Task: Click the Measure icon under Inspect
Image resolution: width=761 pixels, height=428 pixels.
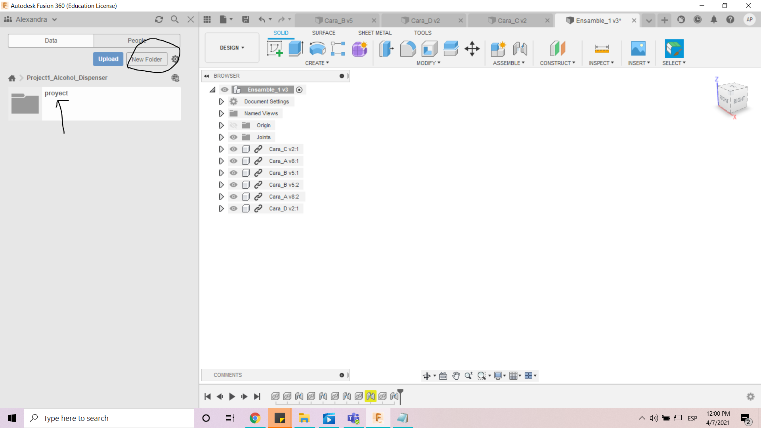Action: coord(601,49)
